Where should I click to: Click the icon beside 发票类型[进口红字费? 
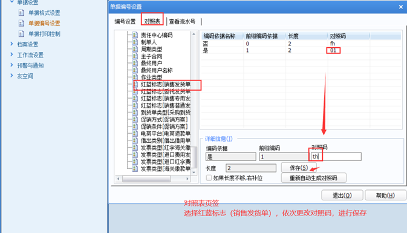[135, 162]
